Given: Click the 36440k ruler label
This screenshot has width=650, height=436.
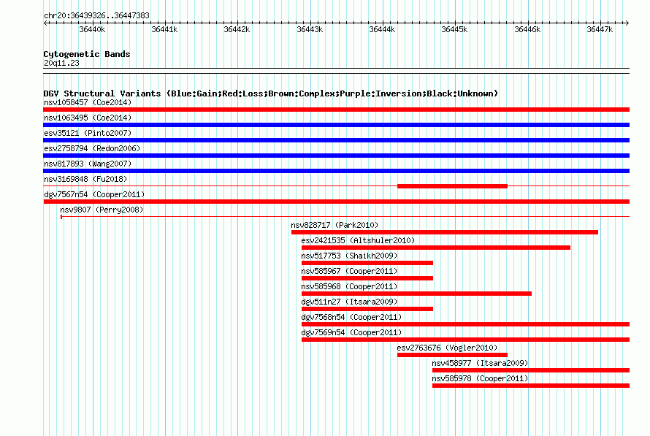Looking at the screenshot, I should tap(92, 29).
